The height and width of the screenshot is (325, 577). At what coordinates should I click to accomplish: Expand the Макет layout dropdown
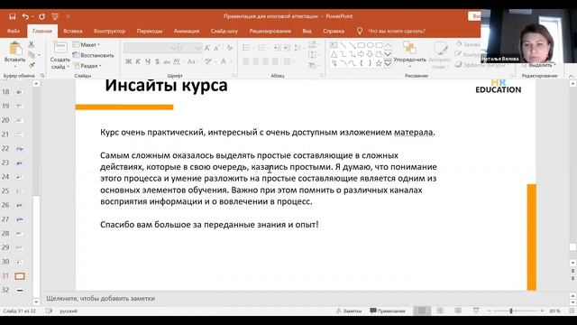point(87,44)
